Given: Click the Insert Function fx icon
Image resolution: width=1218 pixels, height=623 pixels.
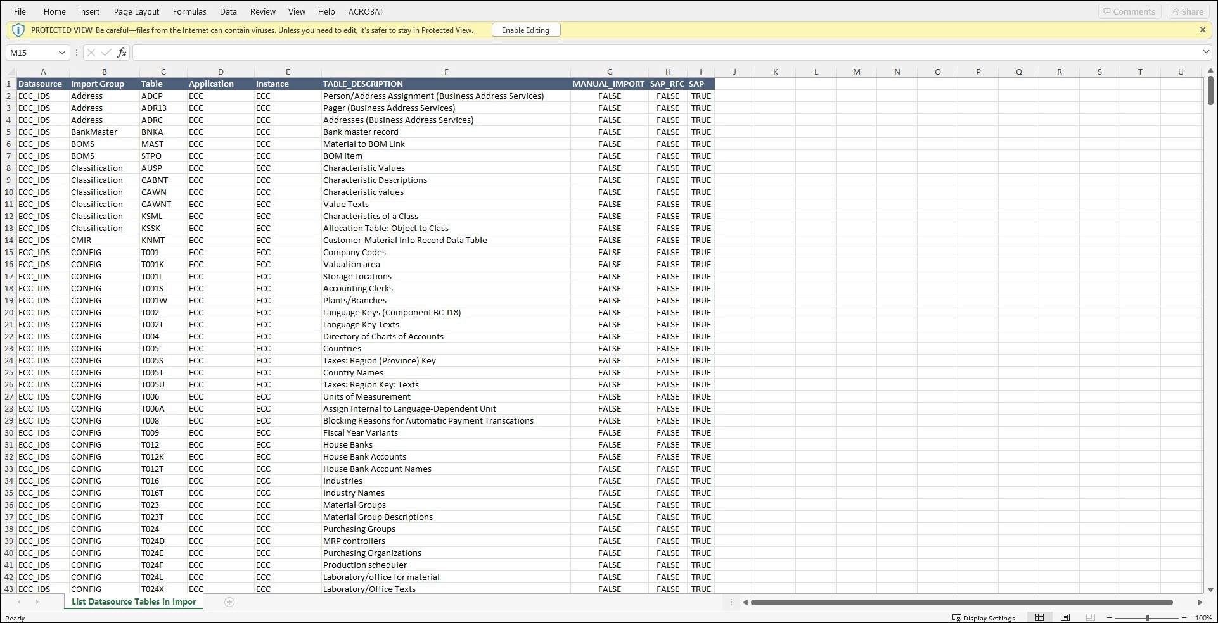Looking at the screenshot, I should pyautogui.click(x=122, y=53).
